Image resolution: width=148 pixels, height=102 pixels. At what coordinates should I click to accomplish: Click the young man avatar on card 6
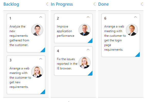click(132, 30)
